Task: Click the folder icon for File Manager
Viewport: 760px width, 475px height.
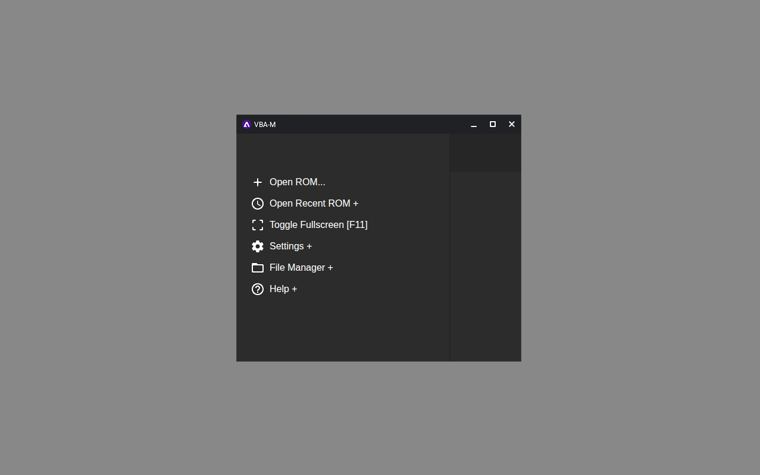Action: (x=258, y=267)
